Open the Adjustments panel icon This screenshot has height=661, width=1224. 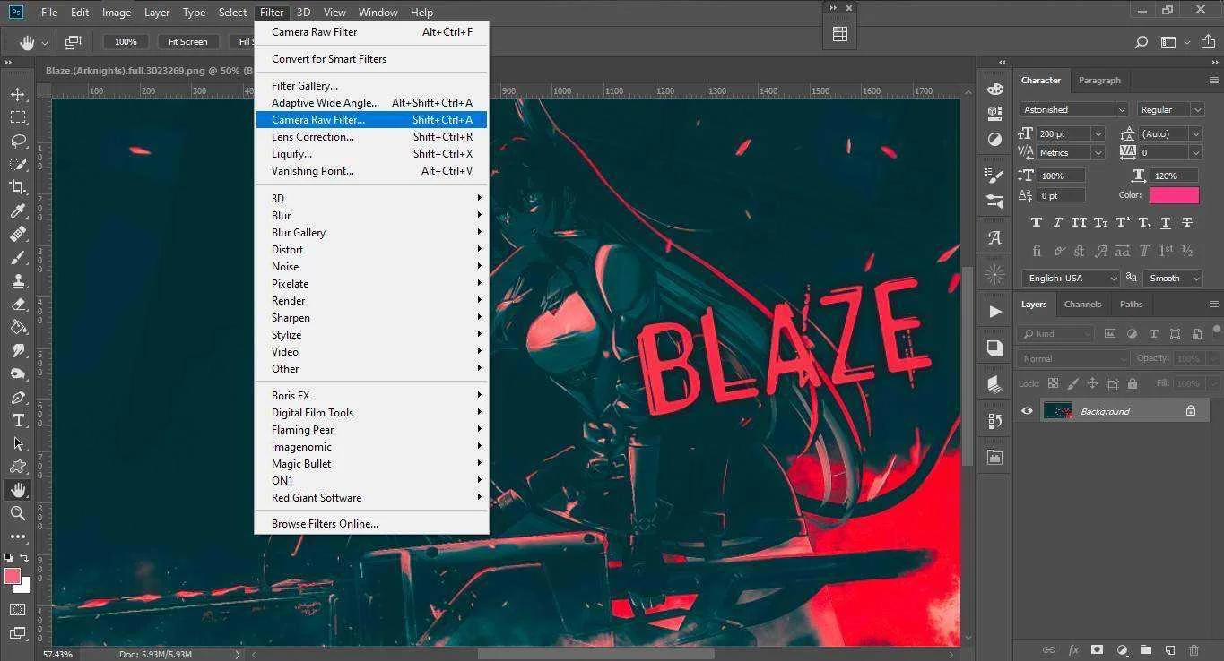click(x=994, y=140)
